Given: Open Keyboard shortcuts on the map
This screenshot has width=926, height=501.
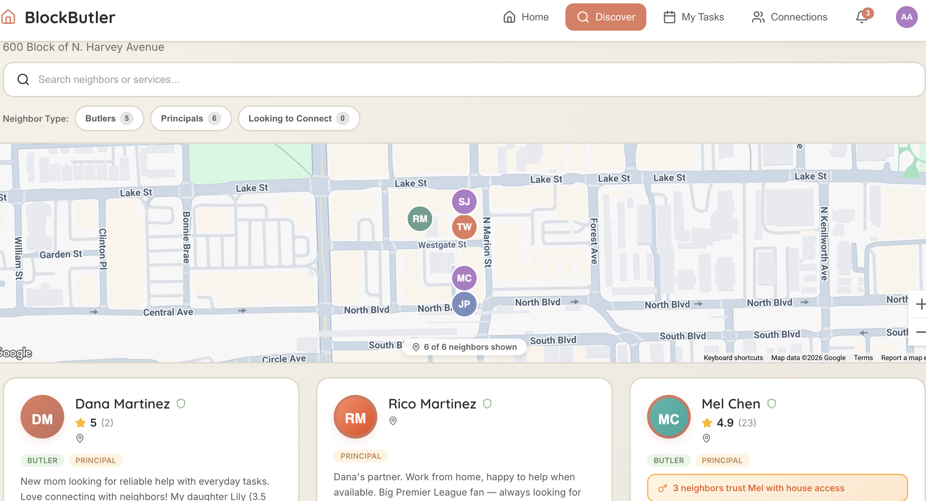Looking at the screenshot, I should click(733, 358).
